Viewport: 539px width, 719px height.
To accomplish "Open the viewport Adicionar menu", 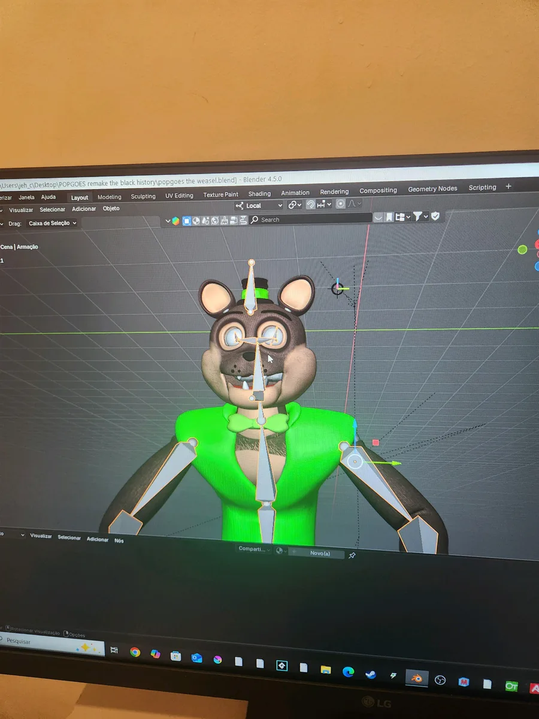I will pyautogui.click(x=84, y=209).
